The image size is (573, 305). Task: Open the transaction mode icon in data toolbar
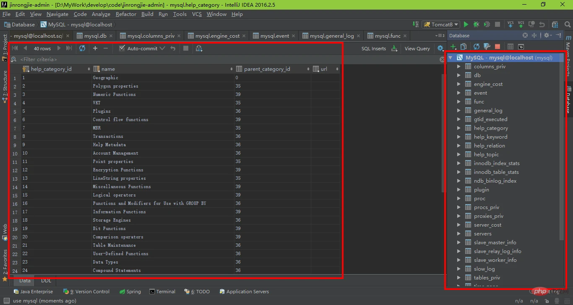(199, 48)
